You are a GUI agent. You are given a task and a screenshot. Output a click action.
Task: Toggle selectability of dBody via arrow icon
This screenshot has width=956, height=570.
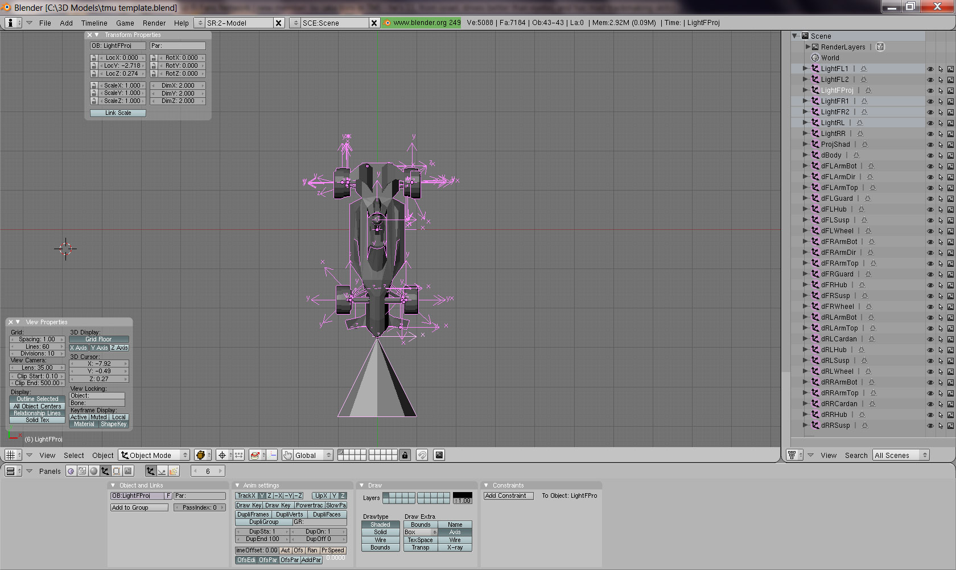click(x=941, y=155)
